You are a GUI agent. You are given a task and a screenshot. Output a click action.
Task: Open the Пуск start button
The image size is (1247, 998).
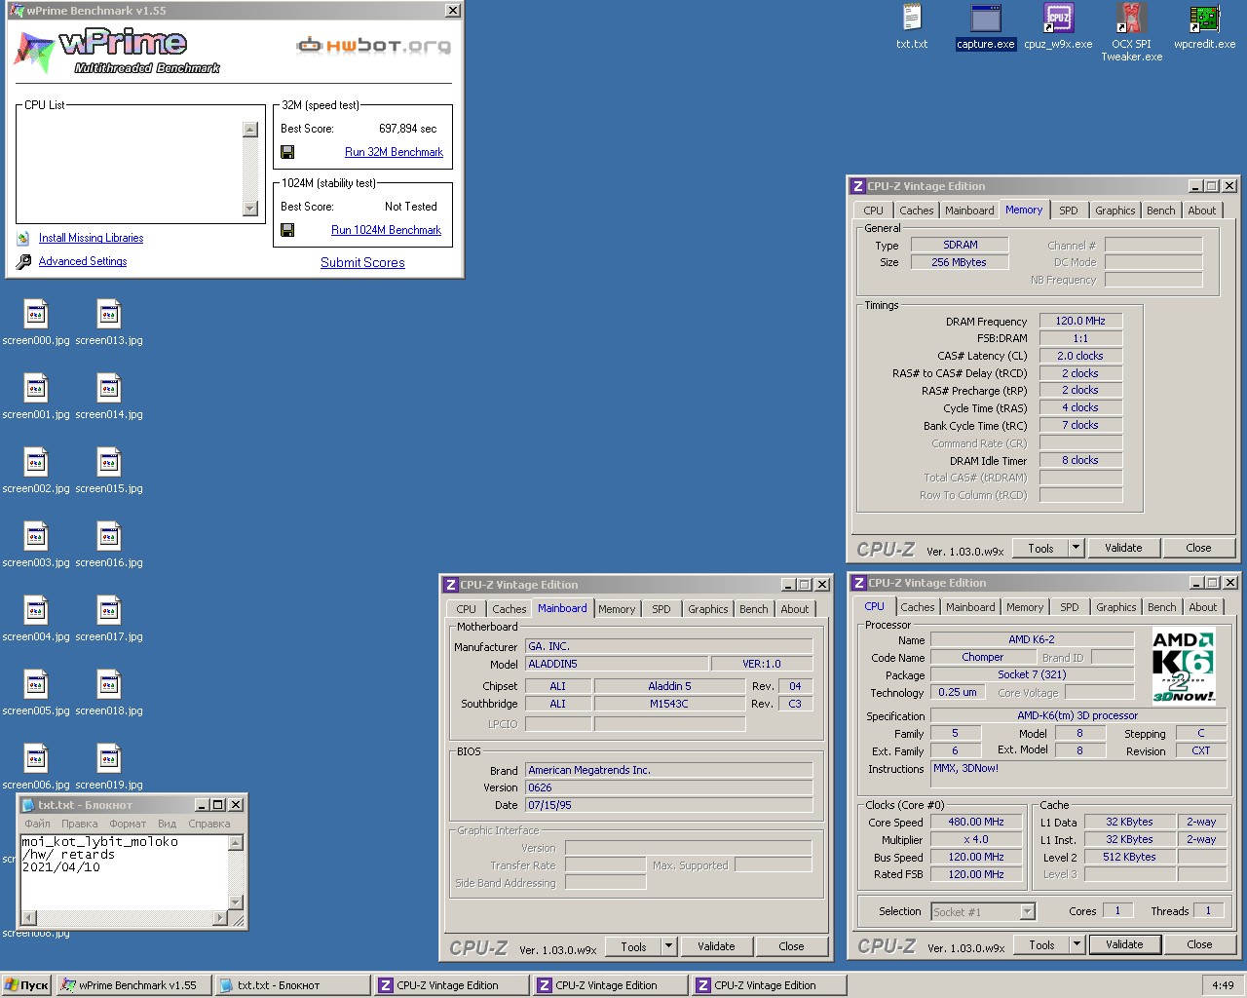(26, 985)
